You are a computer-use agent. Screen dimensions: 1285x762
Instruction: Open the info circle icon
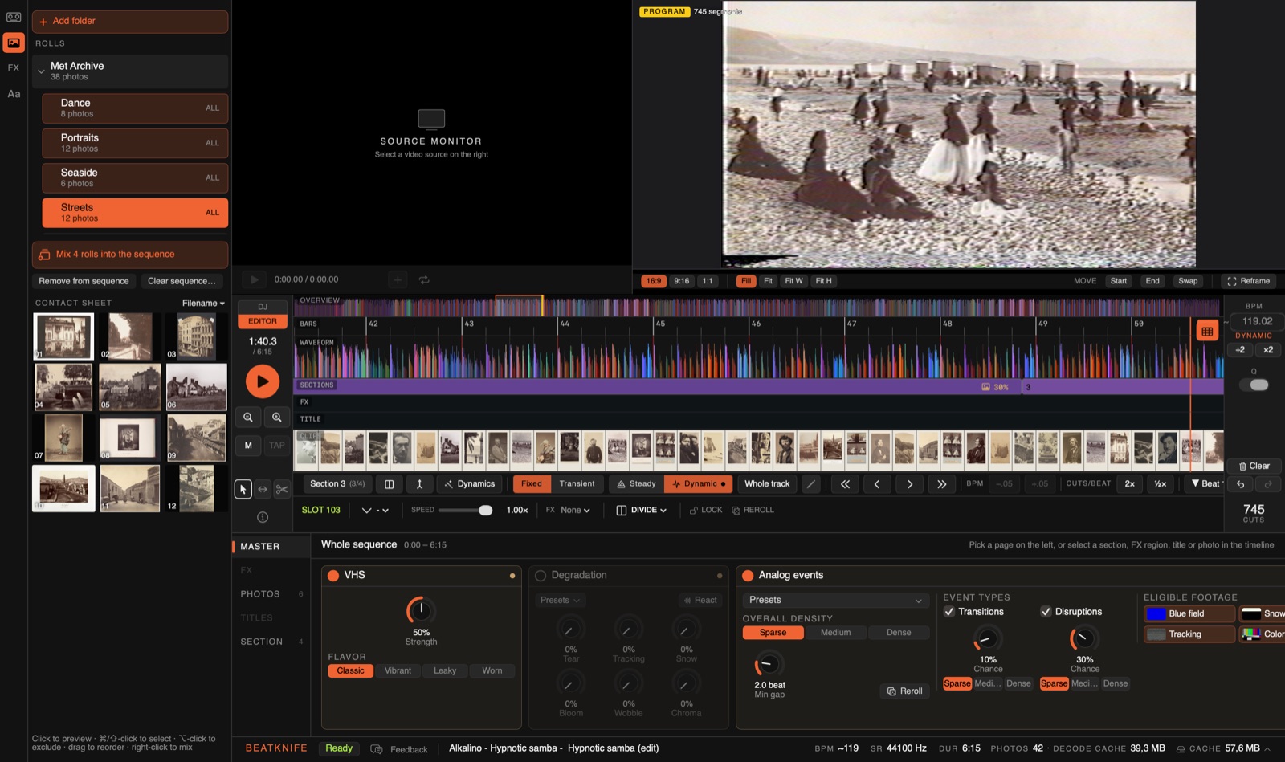(x=263, y=517)
